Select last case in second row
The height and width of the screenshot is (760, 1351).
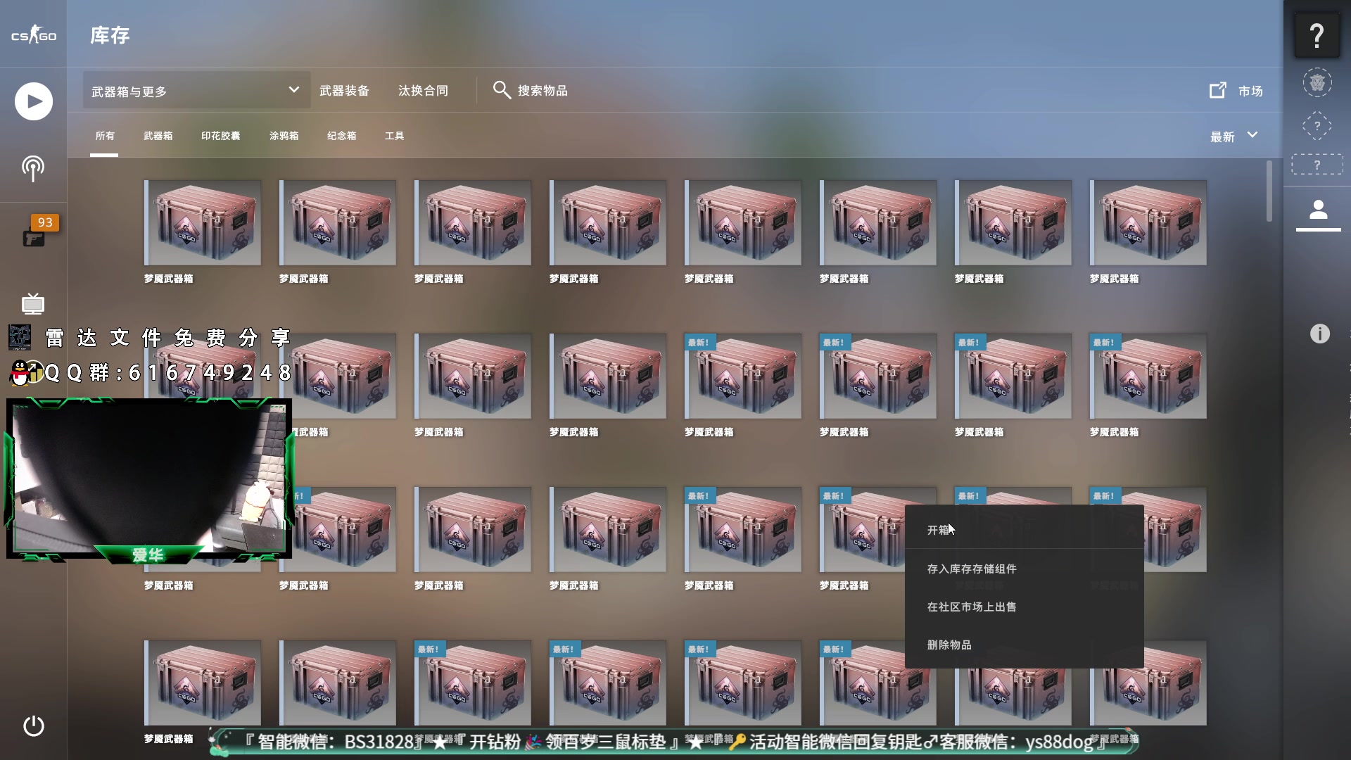[x=1148, y=376]
